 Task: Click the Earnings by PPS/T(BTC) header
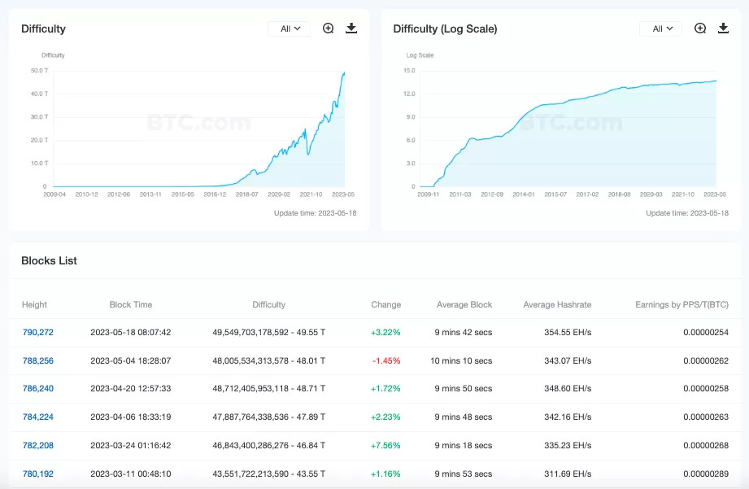pos(682,304)
